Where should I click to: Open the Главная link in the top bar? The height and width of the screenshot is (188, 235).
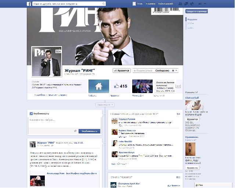[151, 4]
